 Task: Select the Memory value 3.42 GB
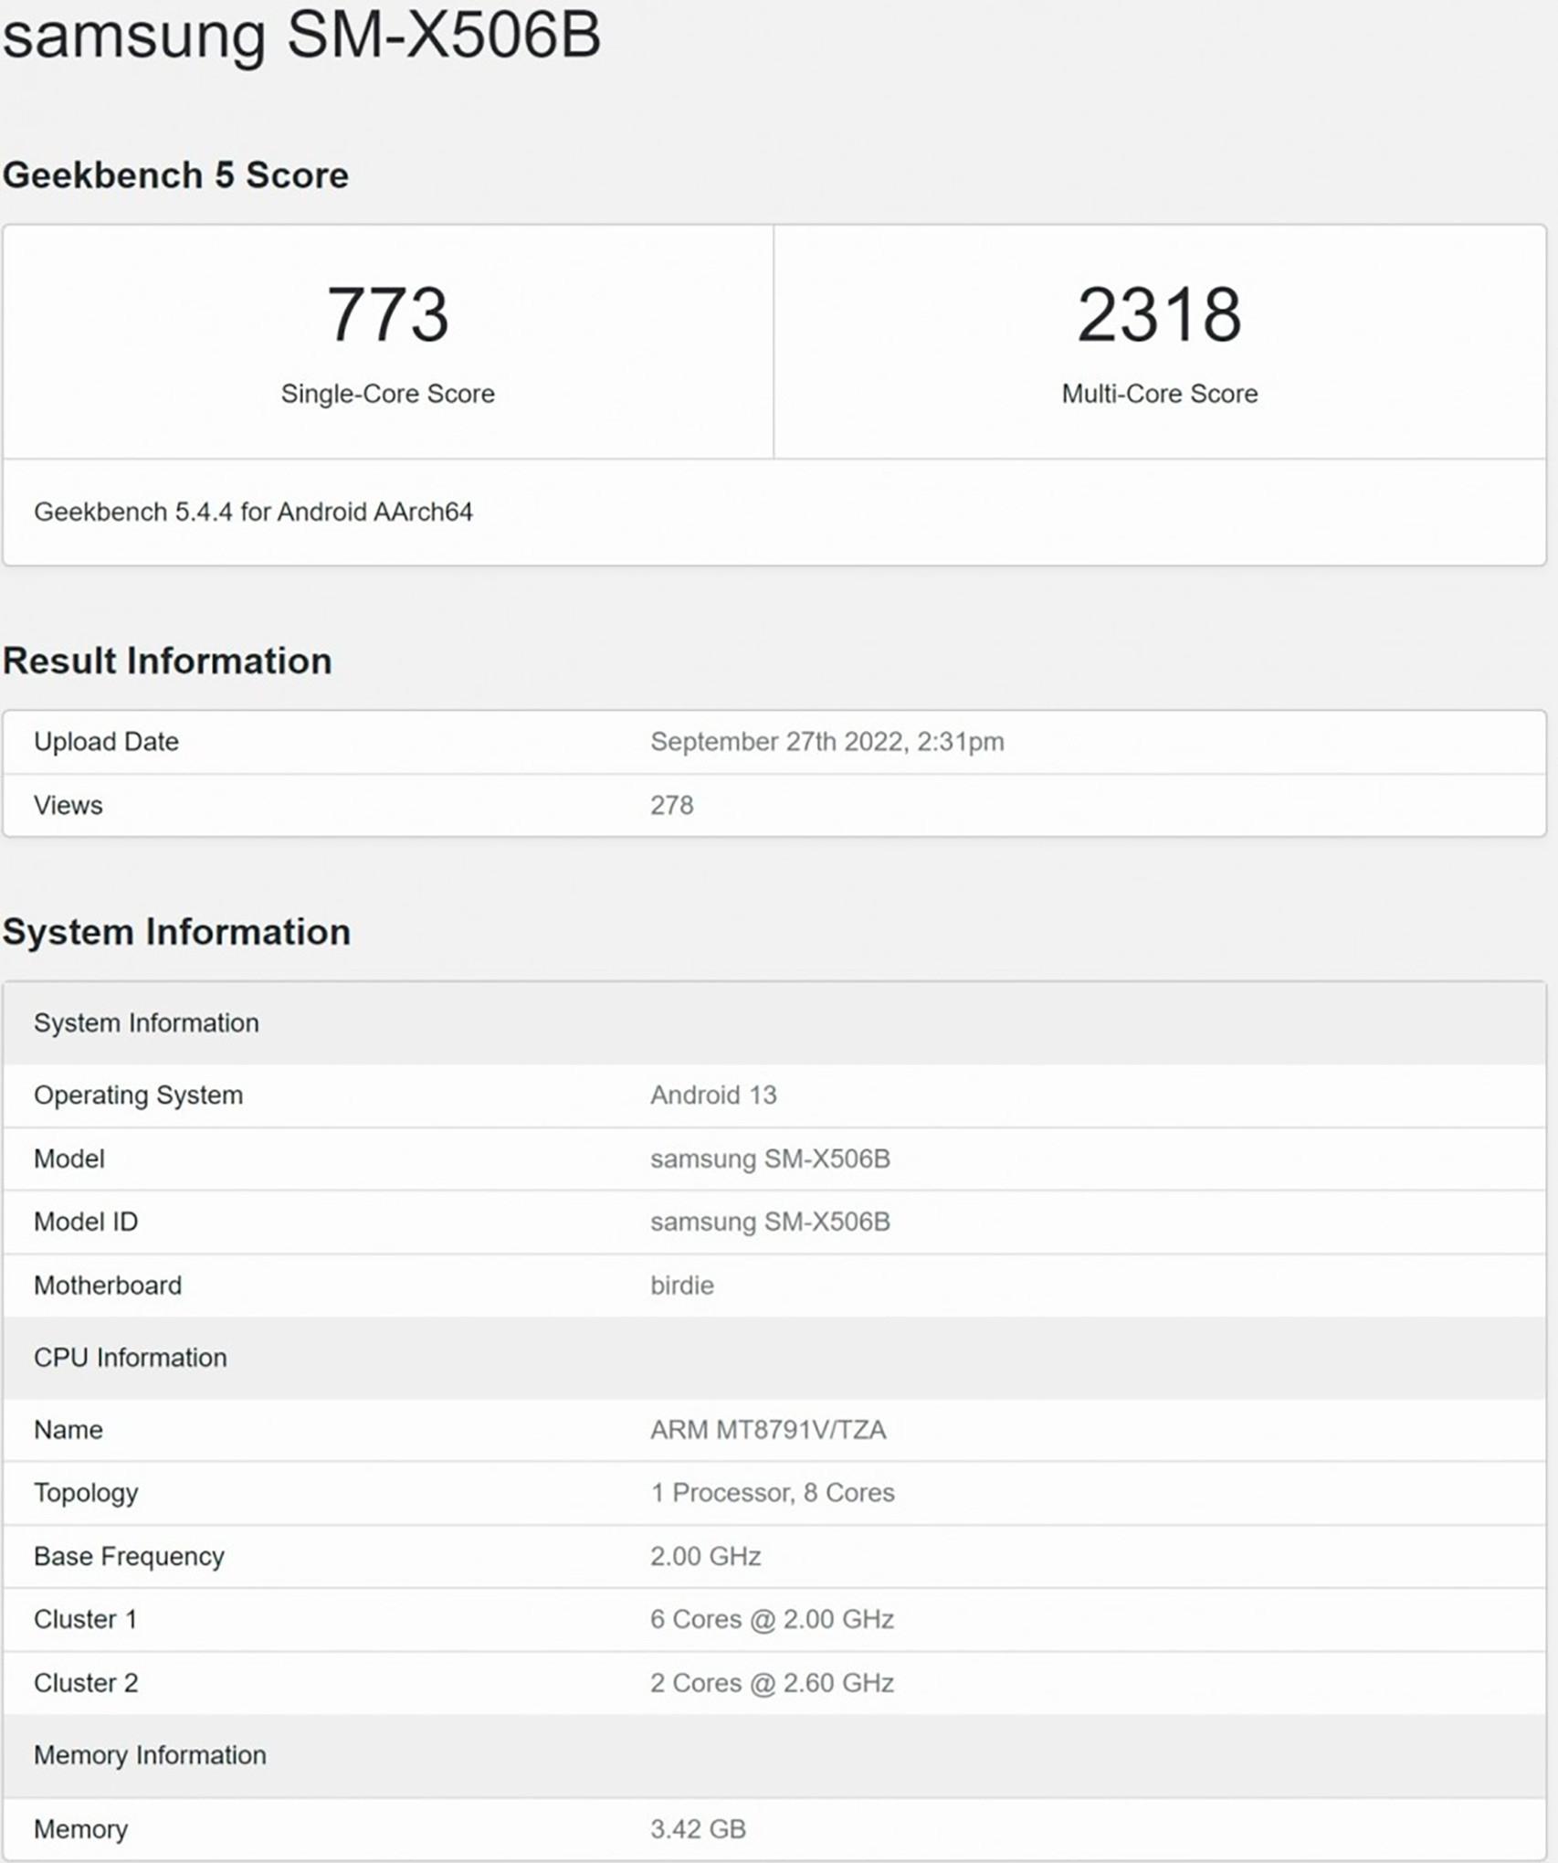click(x=697, y=1828)
